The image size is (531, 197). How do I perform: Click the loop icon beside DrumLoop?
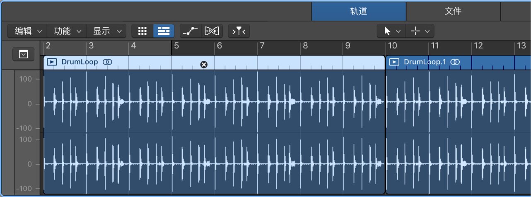pos(107,62)
